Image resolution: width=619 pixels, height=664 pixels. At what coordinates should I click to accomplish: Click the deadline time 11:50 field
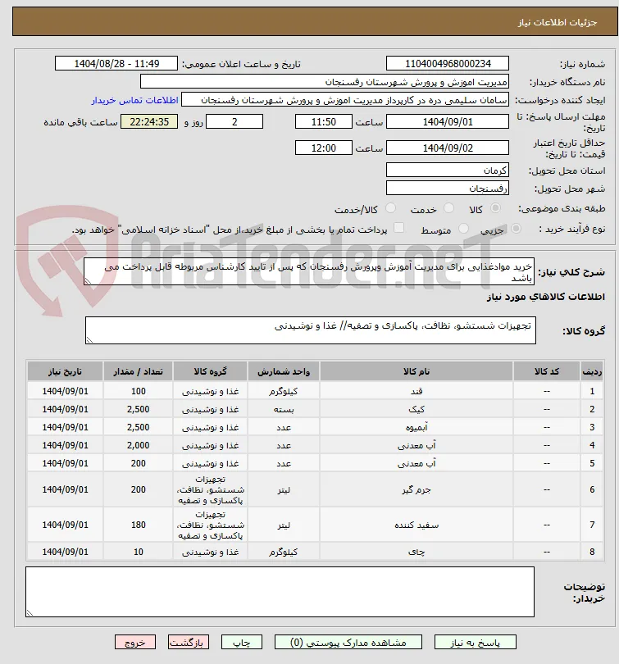tap(324, 122)
